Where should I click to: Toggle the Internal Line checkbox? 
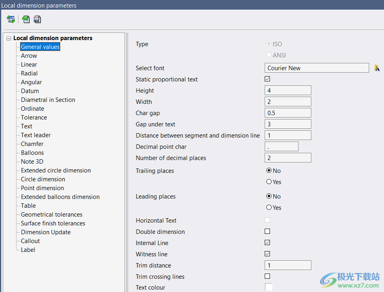coord(267,242)
